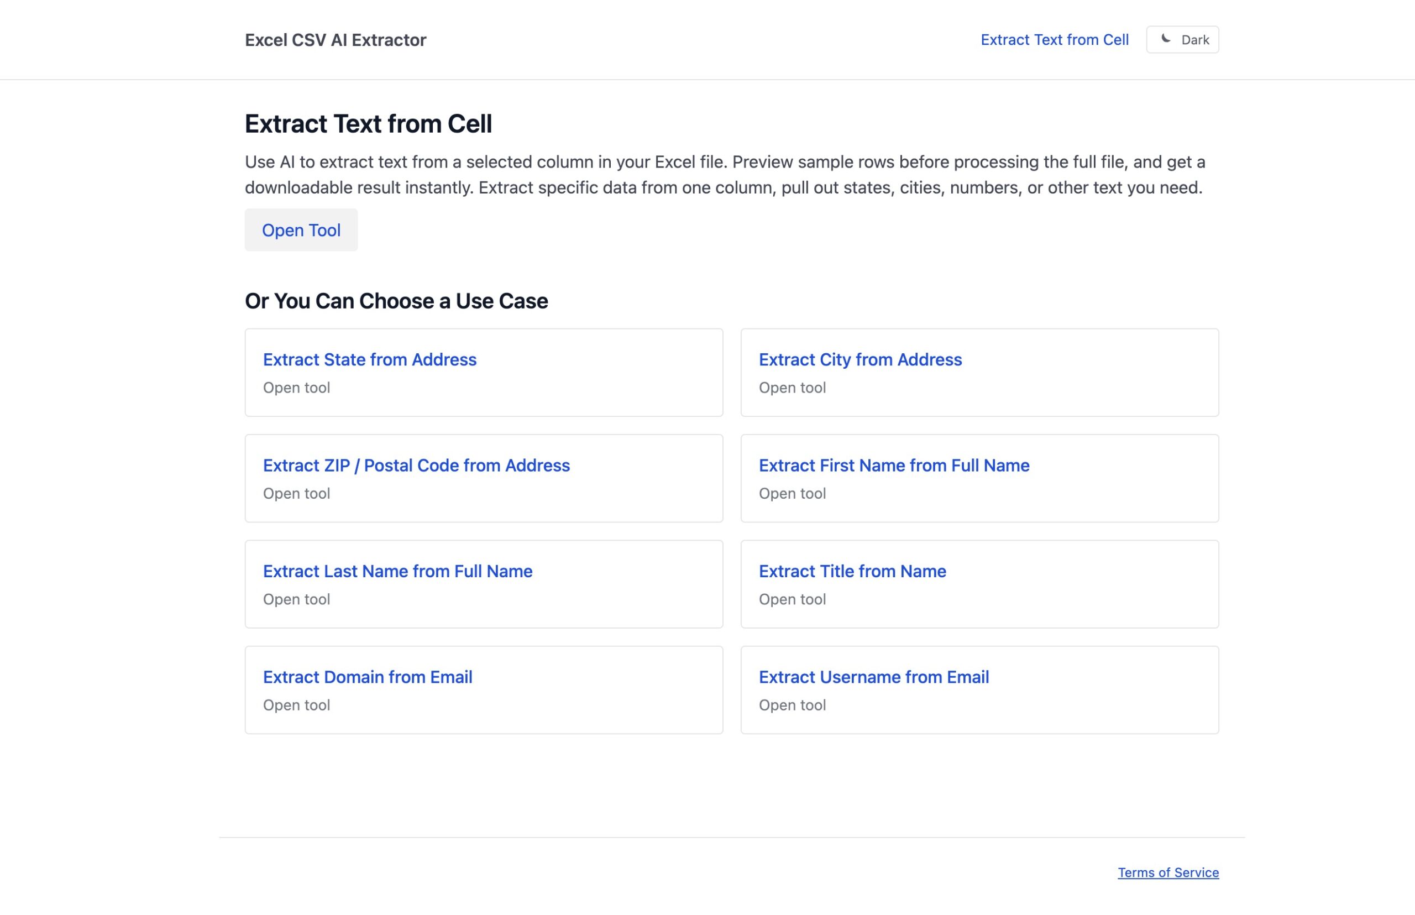Viewport: 1415px width, 915px height.
Task: Open Extract City from Address link
Action: pos(860,359)
